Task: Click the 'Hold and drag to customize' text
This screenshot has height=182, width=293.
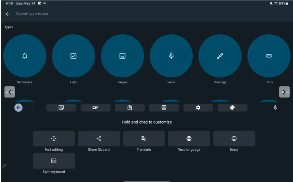Action: pyautogui.click(x=147, y=122)
